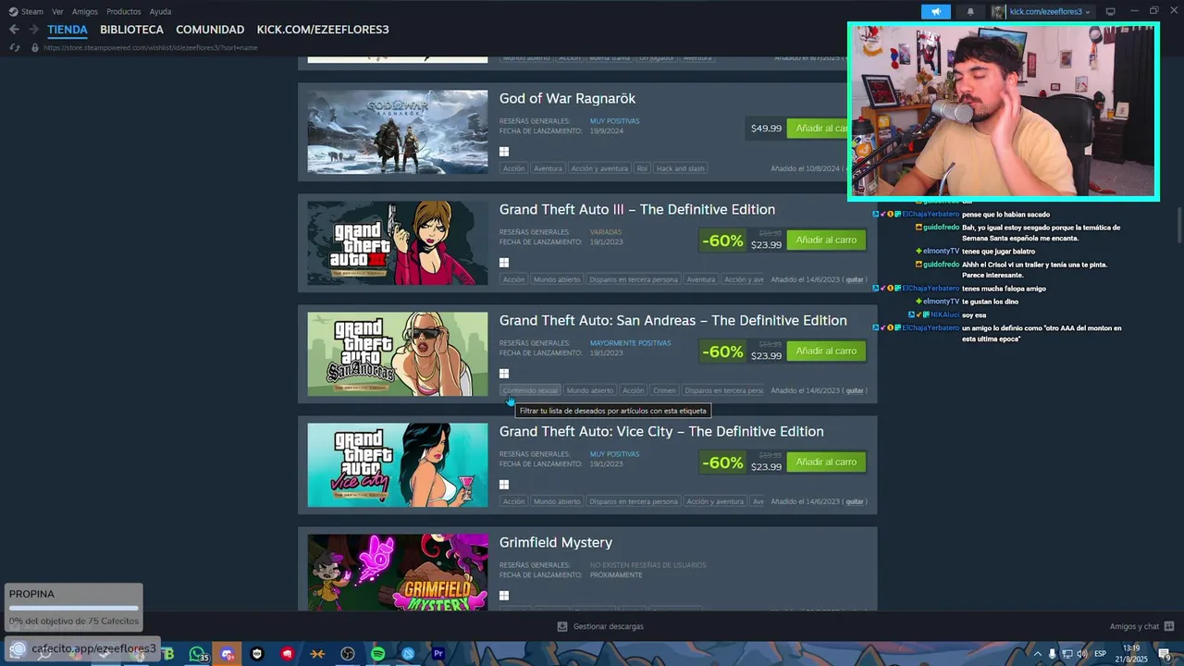Open the Steam announcements megaphone button

[x=936, y=12]
